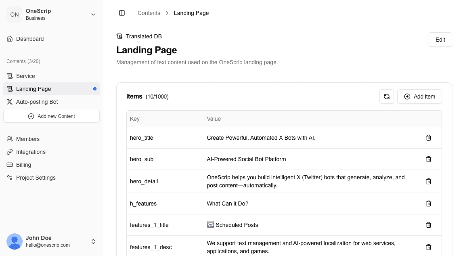Click the Value column header

(x=214, y=119)
